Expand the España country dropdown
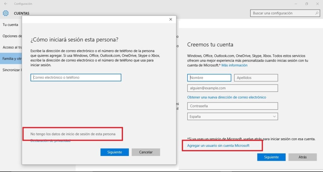 (232, 116)
